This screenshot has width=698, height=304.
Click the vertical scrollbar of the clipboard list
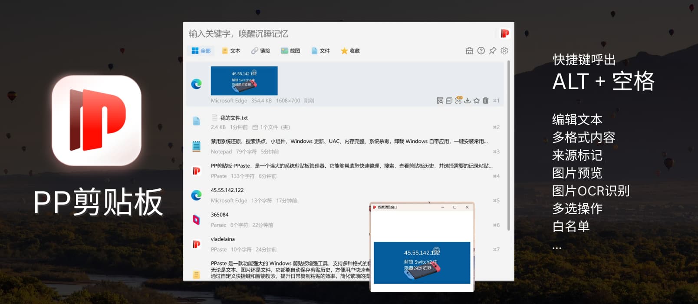tap(508, 145)
